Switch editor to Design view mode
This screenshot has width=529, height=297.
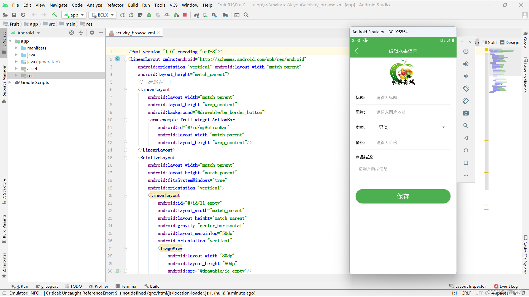tap(510, 42)
